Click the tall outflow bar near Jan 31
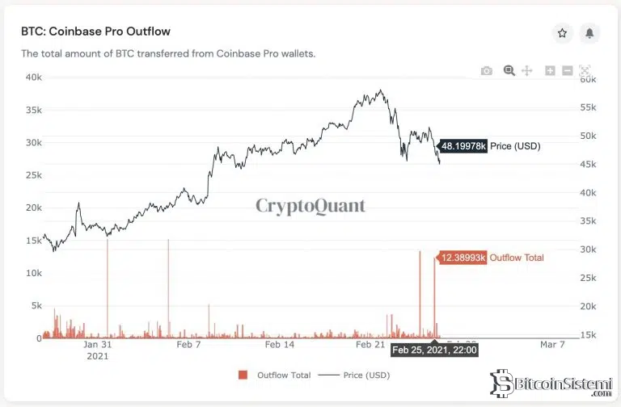This screenshot has height=407, width=621. (x=107, y=291)
